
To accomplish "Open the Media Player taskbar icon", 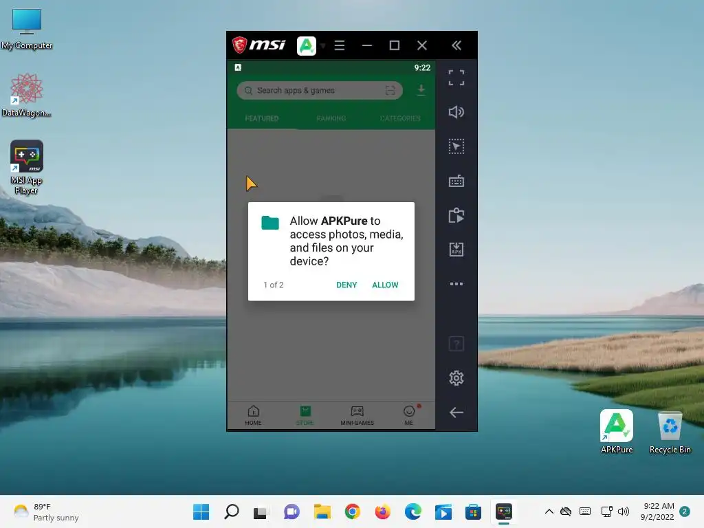I will [443, 511].
